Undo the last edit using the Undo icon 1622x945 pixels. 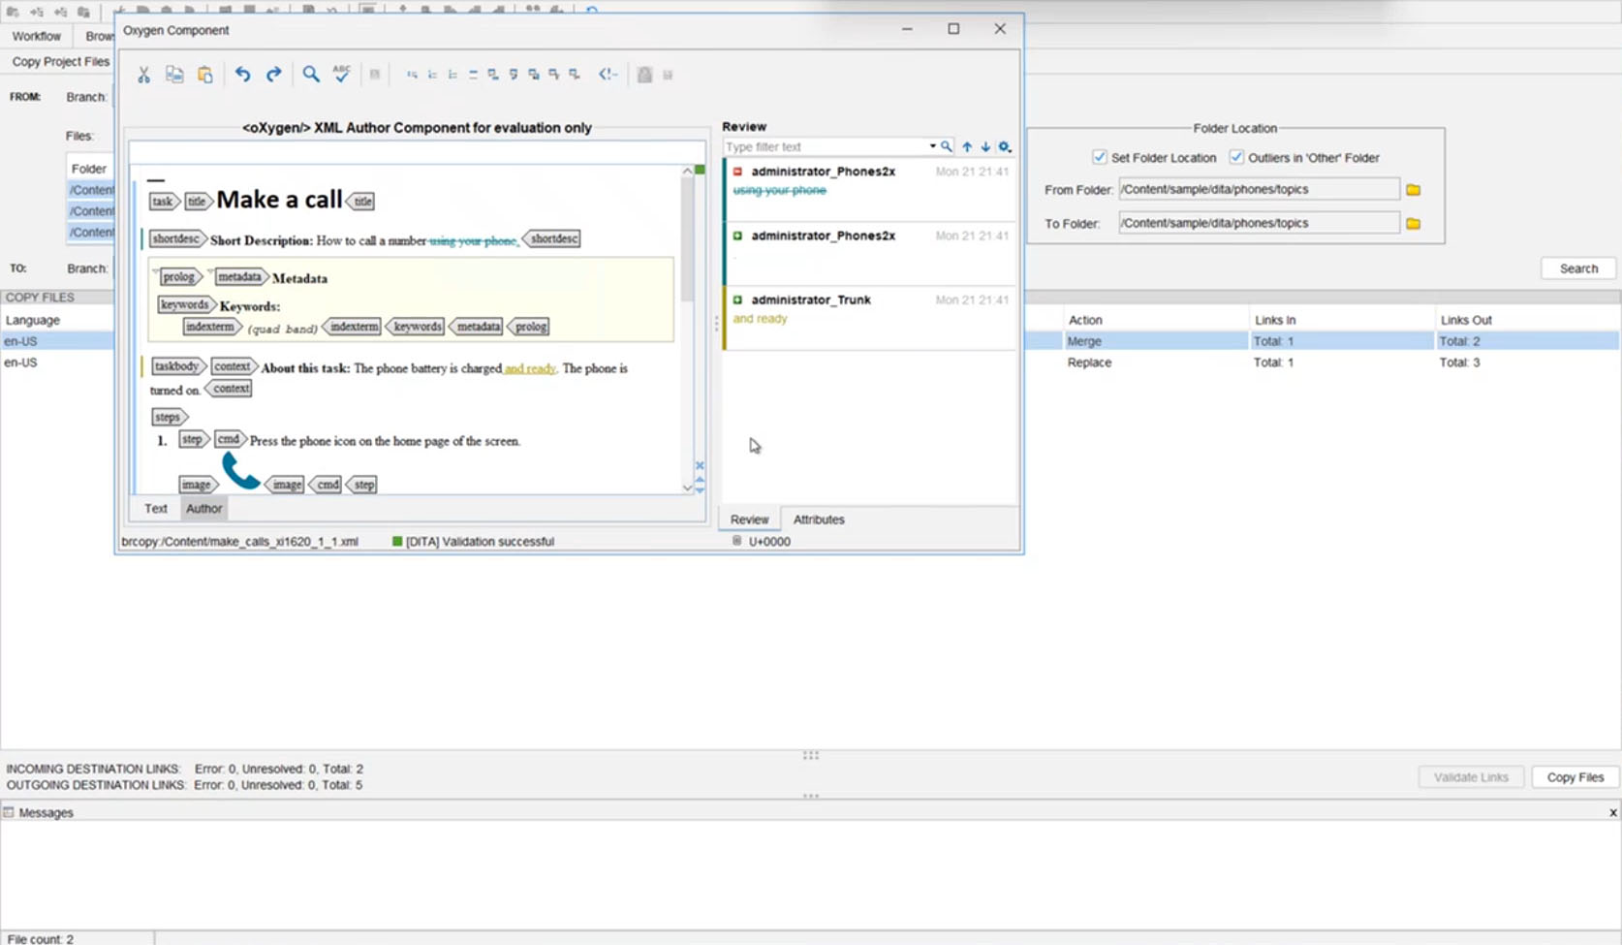point(242,74)
